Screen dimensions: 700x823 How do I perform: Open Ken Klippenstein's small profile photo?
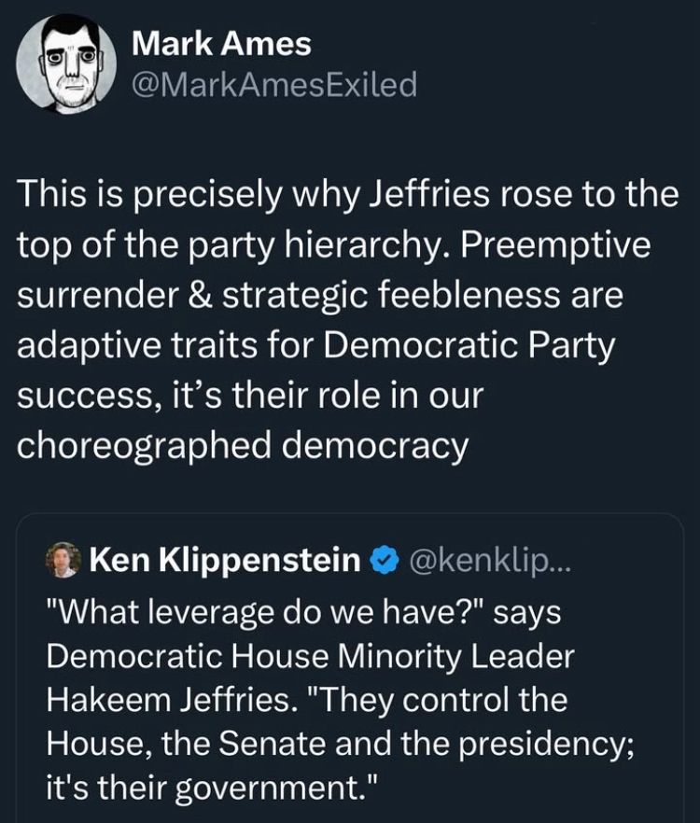coord(63,560)
